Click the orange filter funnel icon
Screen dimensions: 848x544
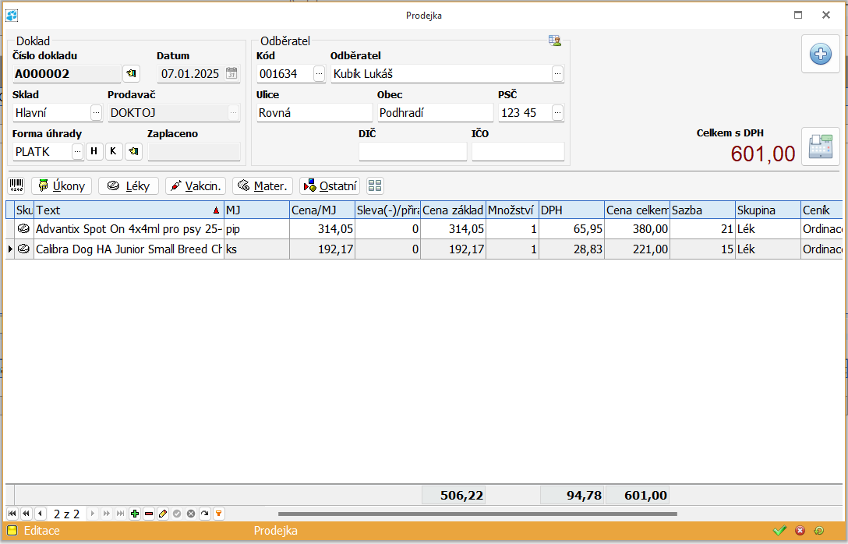click(218, 514)
